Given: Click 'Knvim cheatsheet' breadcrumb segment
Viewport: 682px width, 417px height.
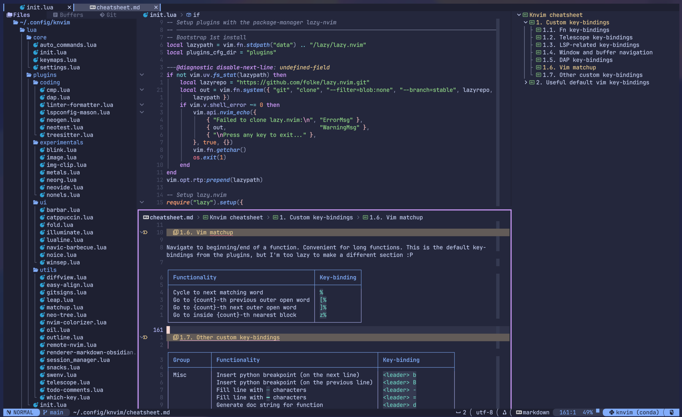Looking at the screenshot, I should [x=236, y=217].
